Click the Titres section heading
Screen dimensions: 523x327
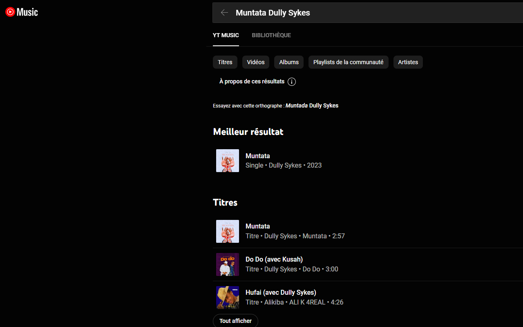[x=225, y=202]
